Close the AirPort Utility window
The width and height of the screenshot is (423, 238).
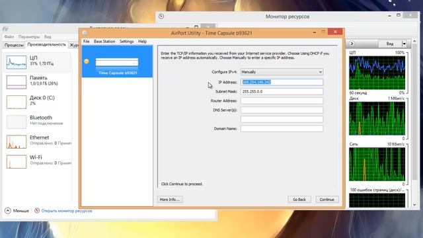click(x=335, y=32)
